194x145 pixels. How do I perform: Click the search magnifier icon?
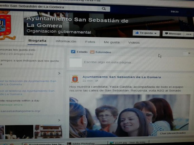[x=104, y=9]
